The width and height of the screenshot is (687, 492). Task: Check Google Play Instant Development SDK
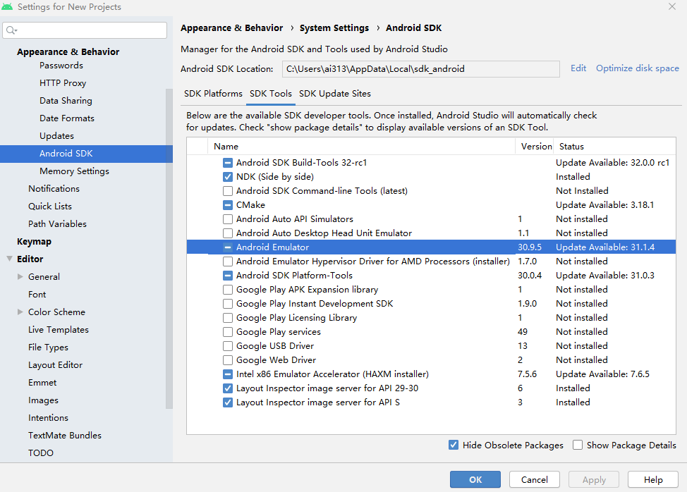[x=227, y=304]
